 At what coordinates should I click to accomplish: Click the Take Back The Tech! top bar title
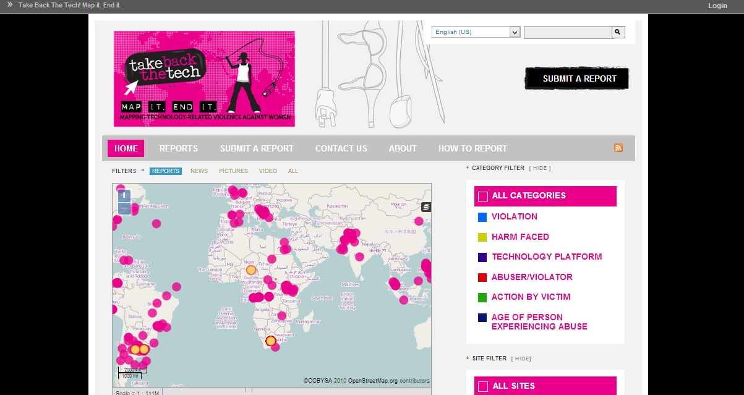(x=69, y=5)
